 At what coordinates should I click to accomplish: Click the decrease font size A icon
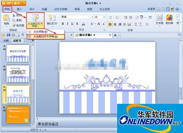pyautogui.click(x=104, y=24)
